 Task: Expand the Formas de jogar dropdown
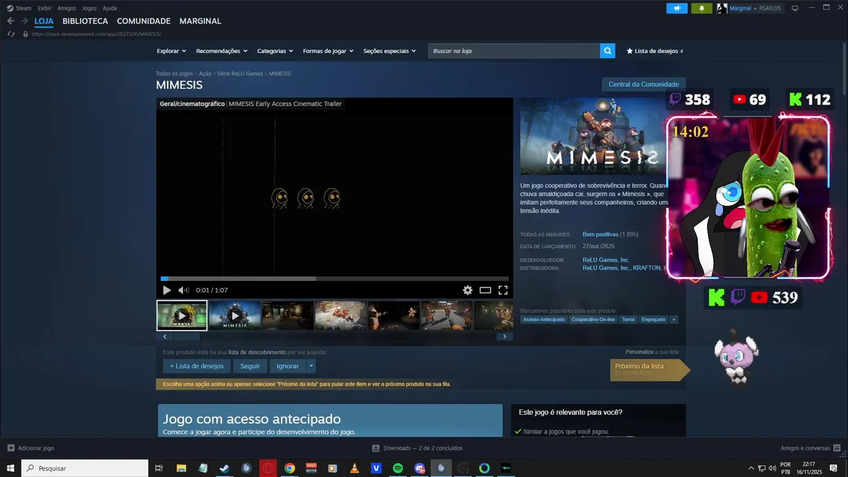[x=328, y=51]
